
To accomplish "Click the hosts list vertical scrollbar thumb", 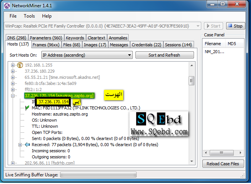I will click(x=191, y=81).
